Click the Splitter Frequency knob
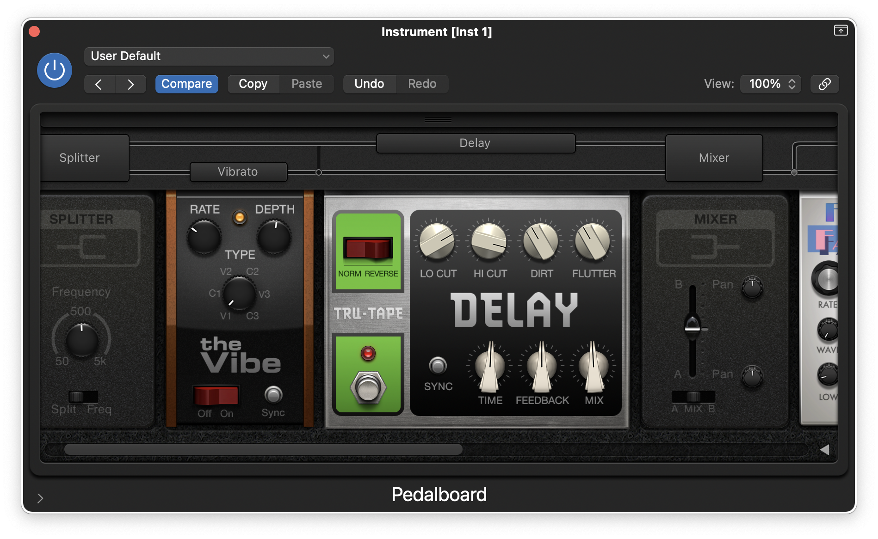Image resolution: width=878 pixels, height=539 pixels. click(82, 340)
